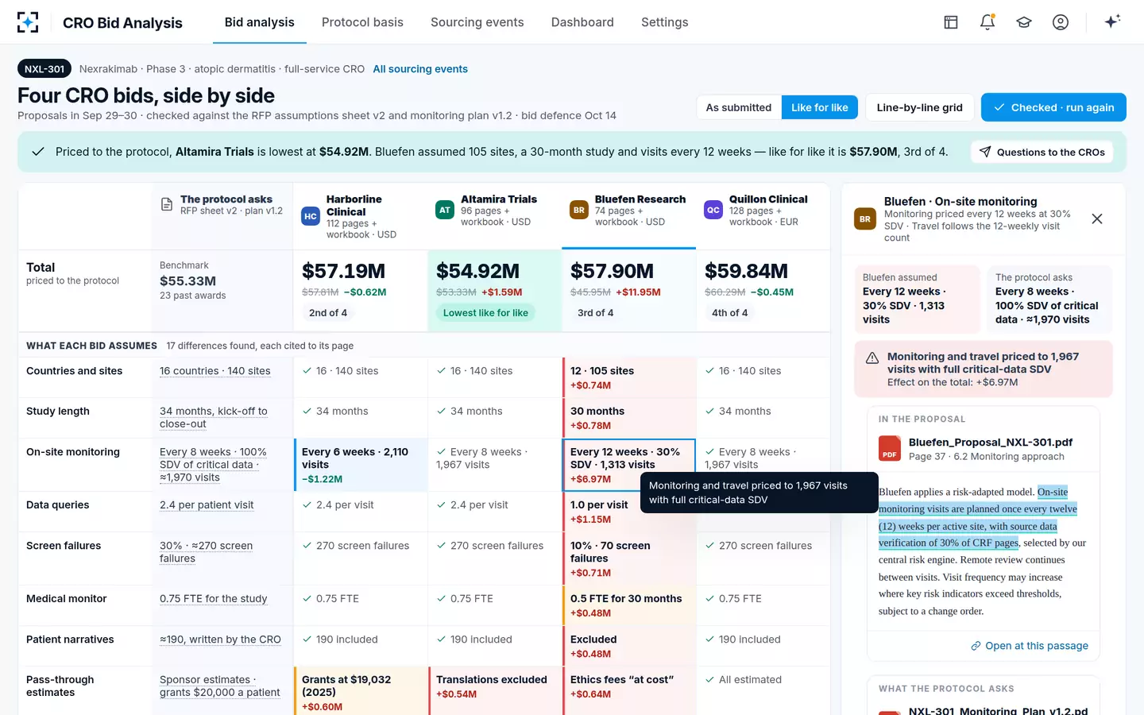Screen dimensions: 1144x715
Task: Click the AT badge for Altamira Trials
Action: 445,210
